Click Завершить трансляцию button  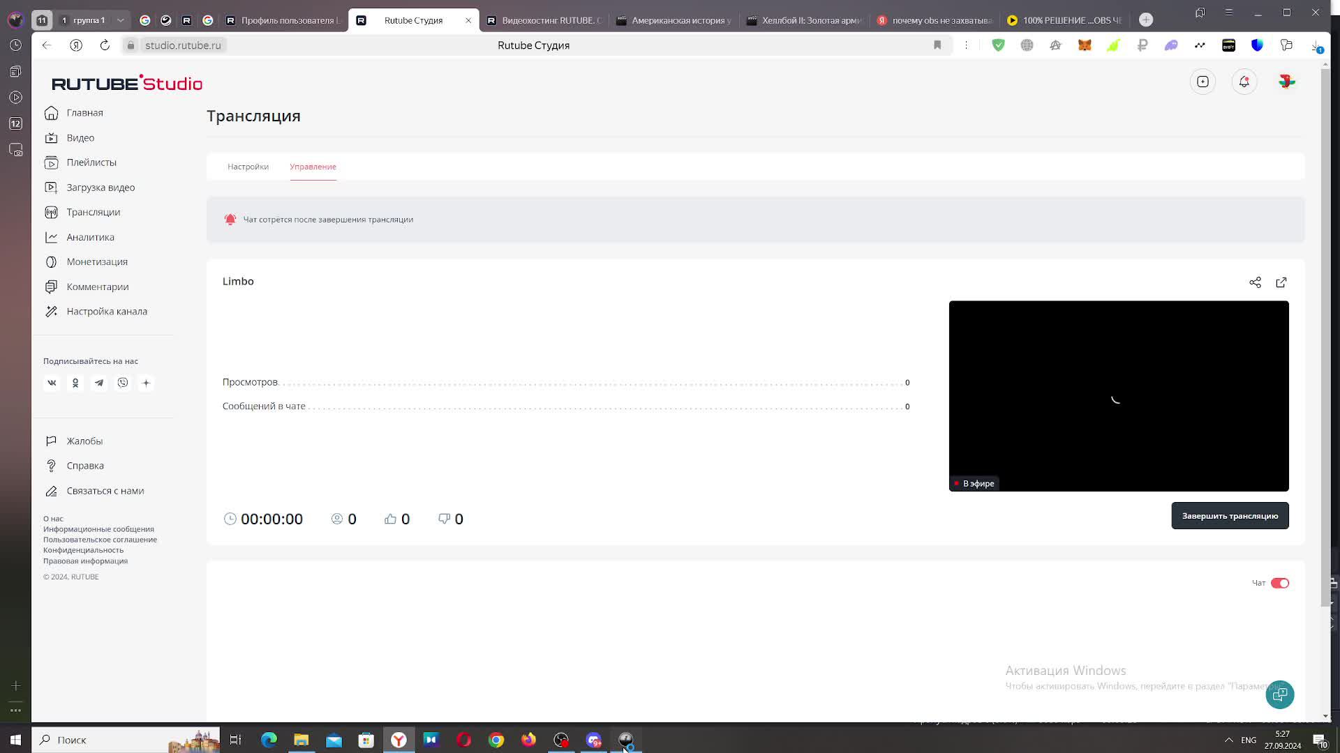click(1229, 516)
